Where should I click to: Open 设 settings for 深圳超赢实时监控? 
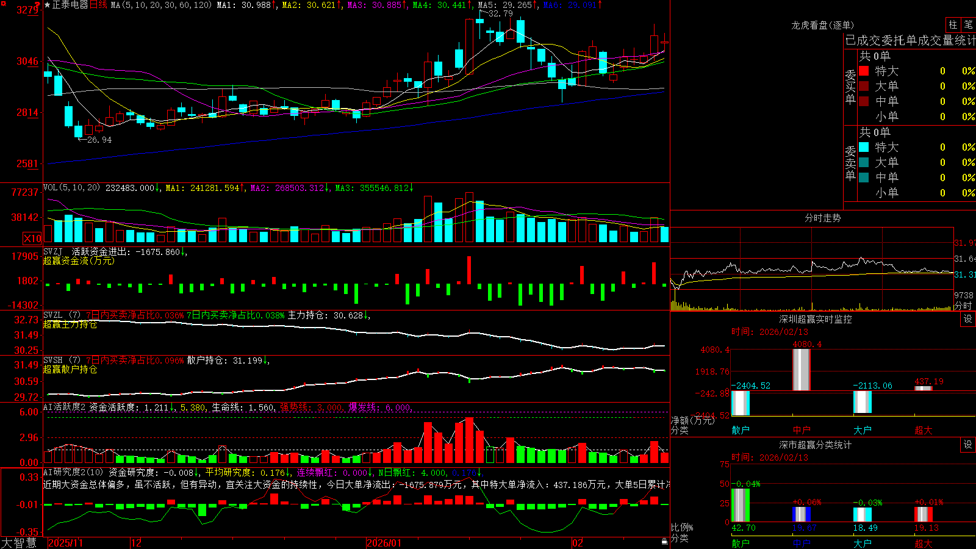tap(968, 319)
